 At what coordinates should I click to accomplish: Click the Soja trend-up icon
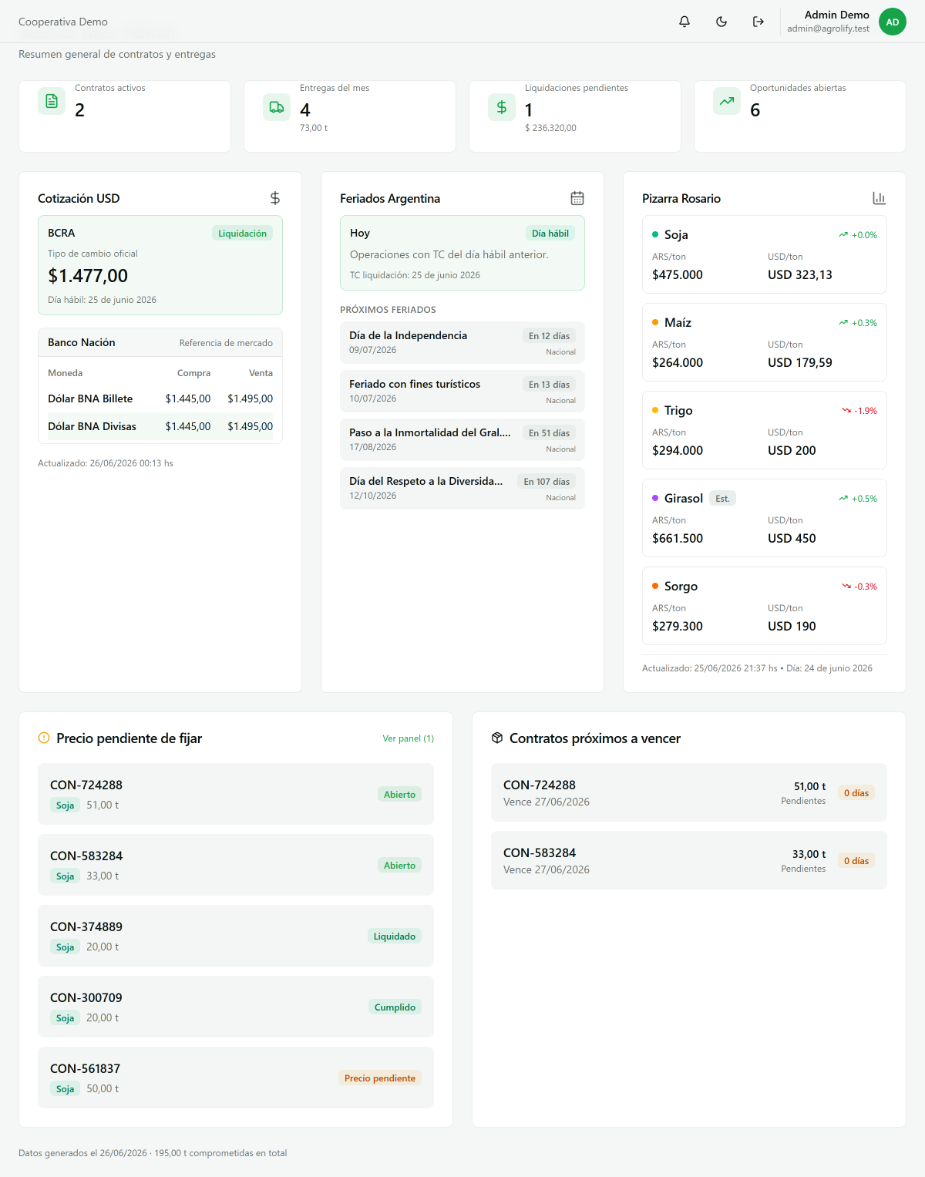click(x=843, y=235)
